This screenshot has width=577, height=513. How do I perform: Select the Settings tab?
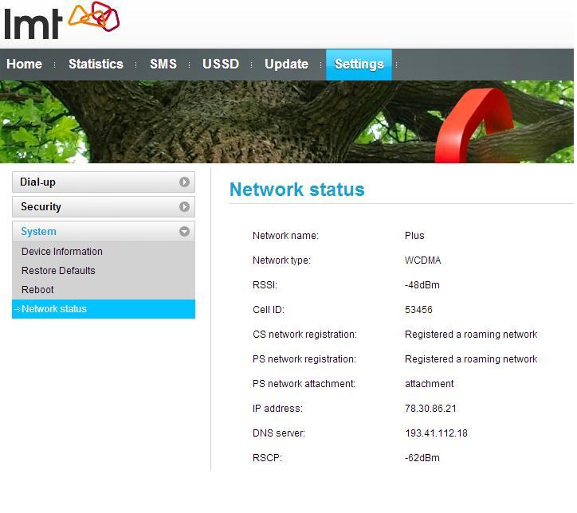click(359, 65)
